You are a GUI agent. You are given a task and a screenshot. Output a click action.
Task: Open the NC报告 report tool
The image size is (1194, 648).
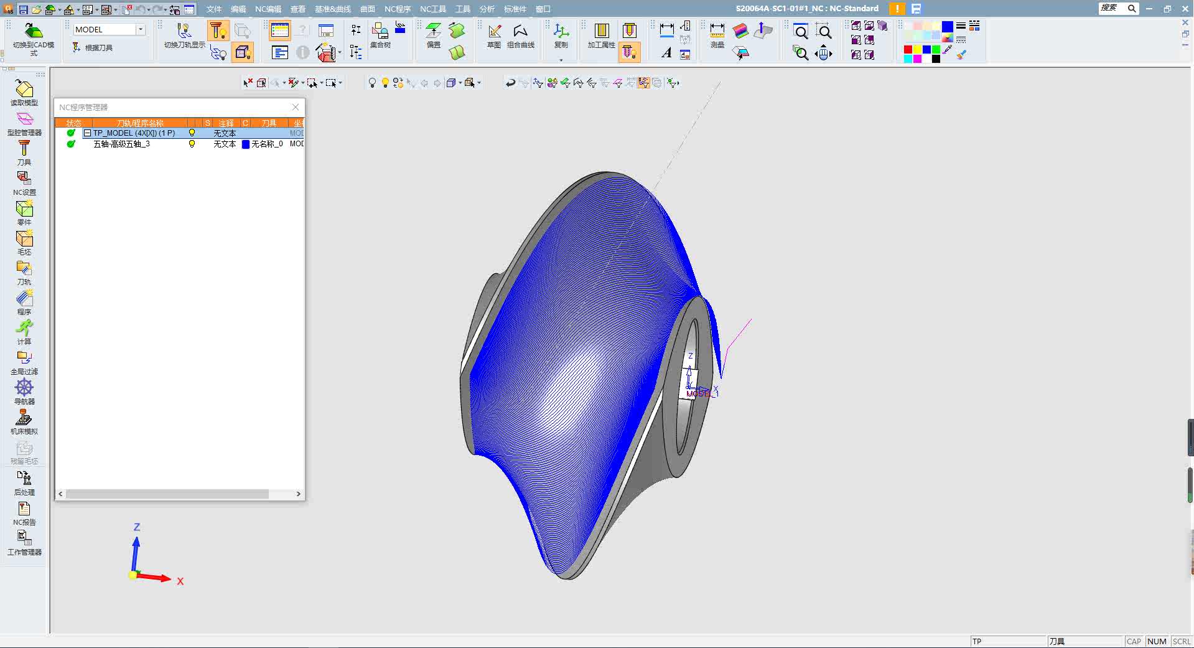(x=24, y=513)
